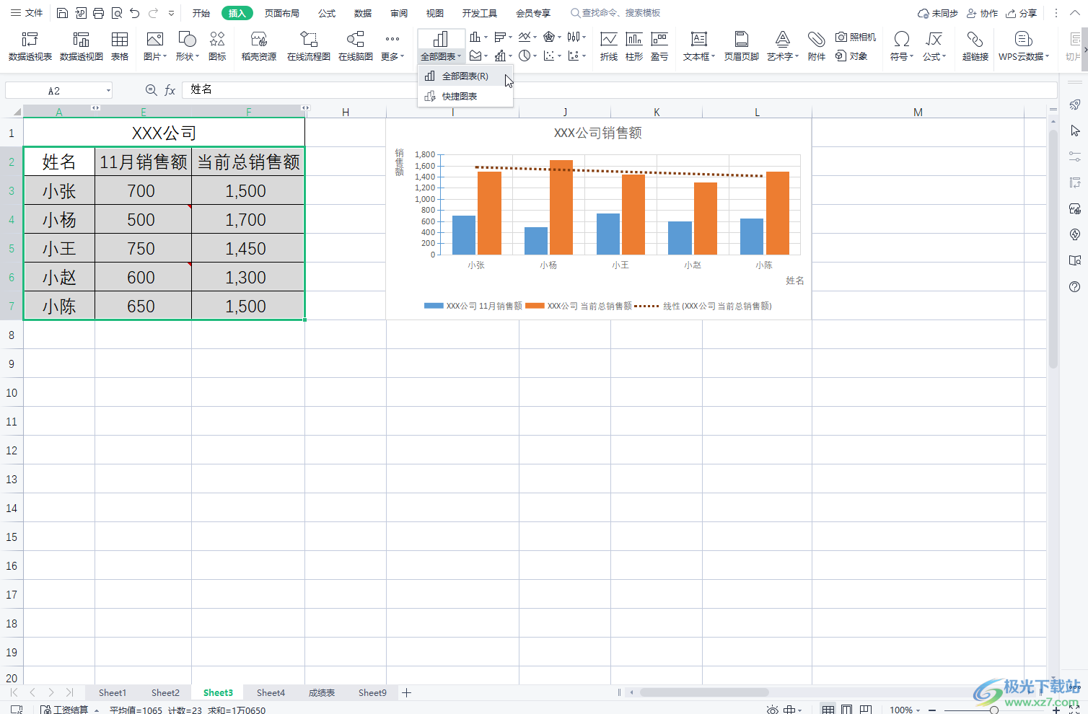The height and width of the screenshot is (714, 1088).
Task: Click the Save icon in quick access bar
Action: [62, 13]
